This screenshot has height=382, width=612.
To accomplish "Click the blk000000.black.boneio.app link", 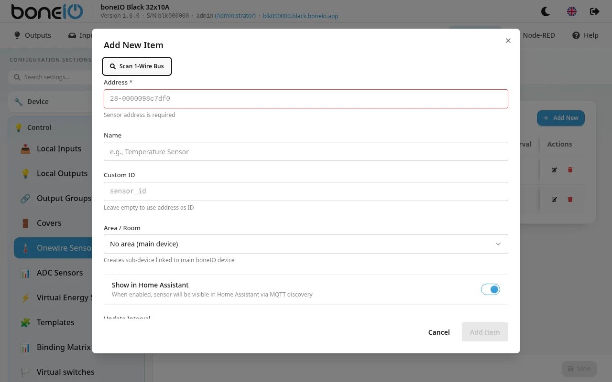I will pyautogui.click(x=301, y=16).
